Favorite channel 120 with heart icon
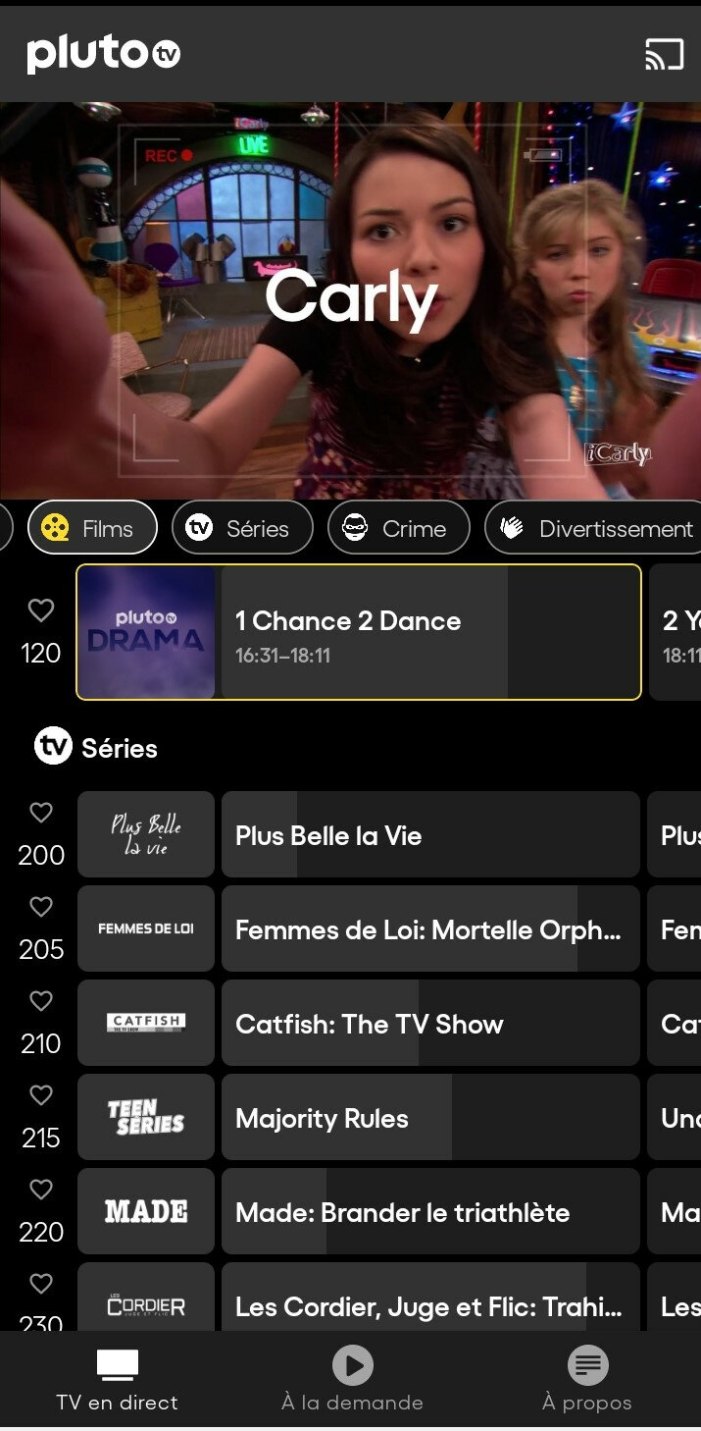701x1431 pixels. (x=41, y=610)
